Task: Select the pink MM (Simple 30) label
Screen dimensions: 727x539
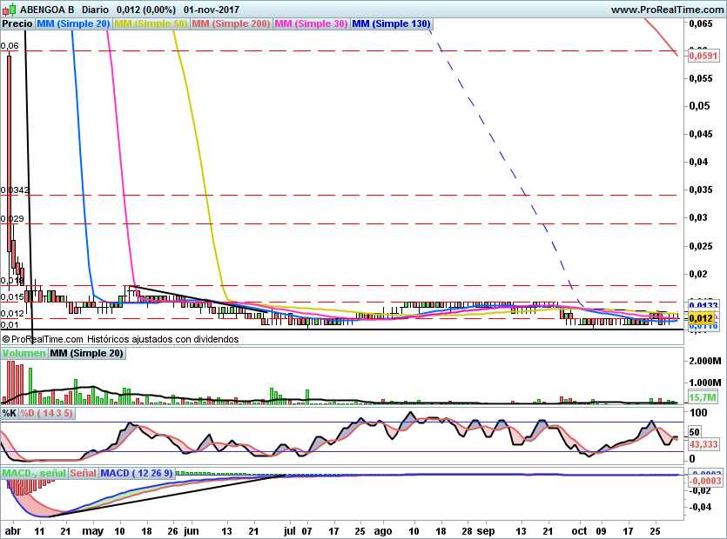Action: click(311, 24)
